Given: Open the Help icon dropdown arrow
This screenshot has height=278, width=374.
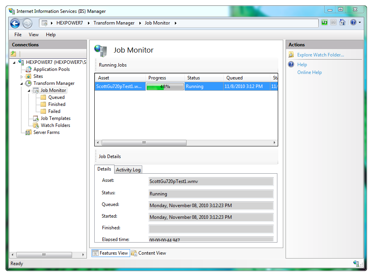Looking at the screenshot, I should point(360,23).
